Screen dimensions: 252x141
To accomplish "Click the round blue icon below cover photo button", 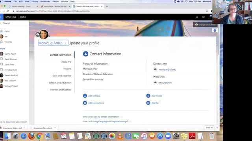I will (215, 31).
